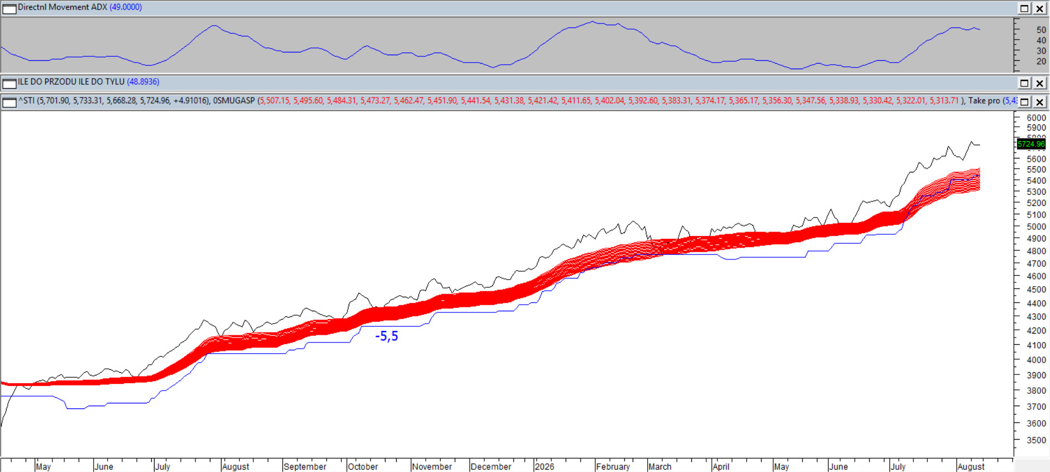Click the ADX scale value 40
The height and width of the screenshot is (472, 1050).
[x=1041, y=40]
